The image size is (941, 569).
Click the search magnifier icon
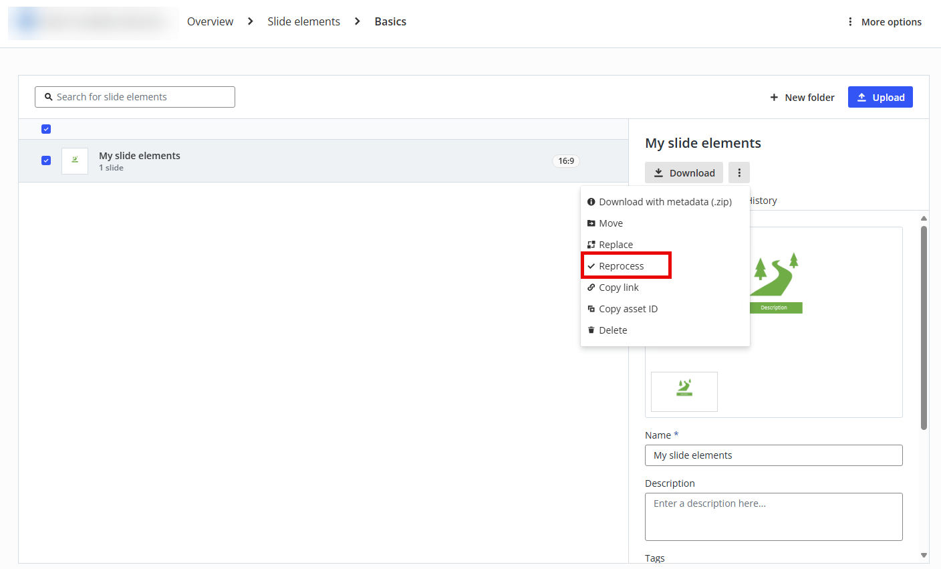tap(49, 97)
